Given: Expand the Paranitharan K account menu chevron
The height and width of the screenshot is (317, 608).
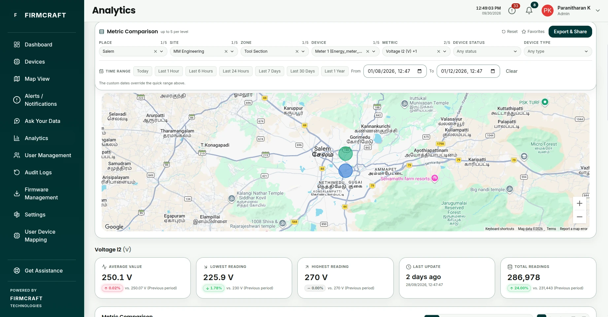Looking at the screenshot, I should [598, 11].
